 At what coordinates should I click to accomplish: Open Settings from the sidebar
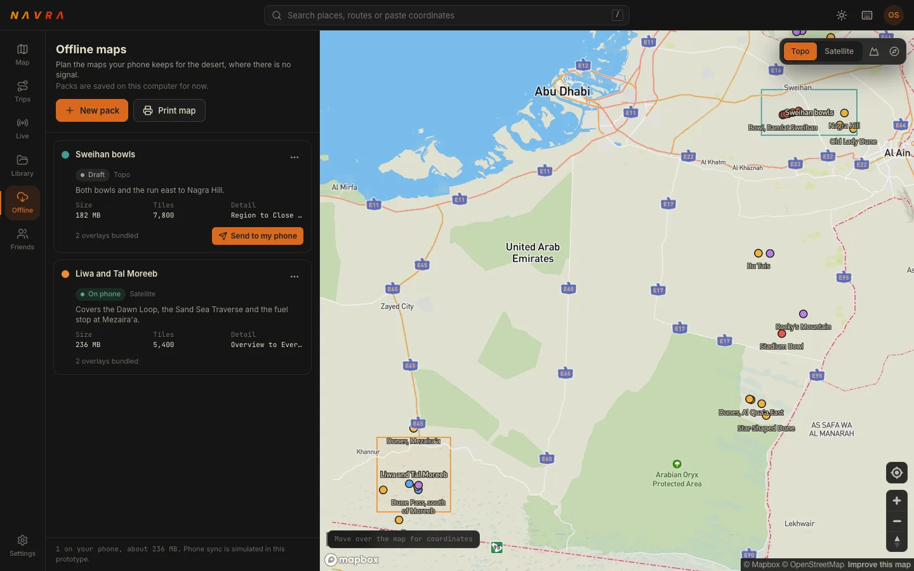22,546
